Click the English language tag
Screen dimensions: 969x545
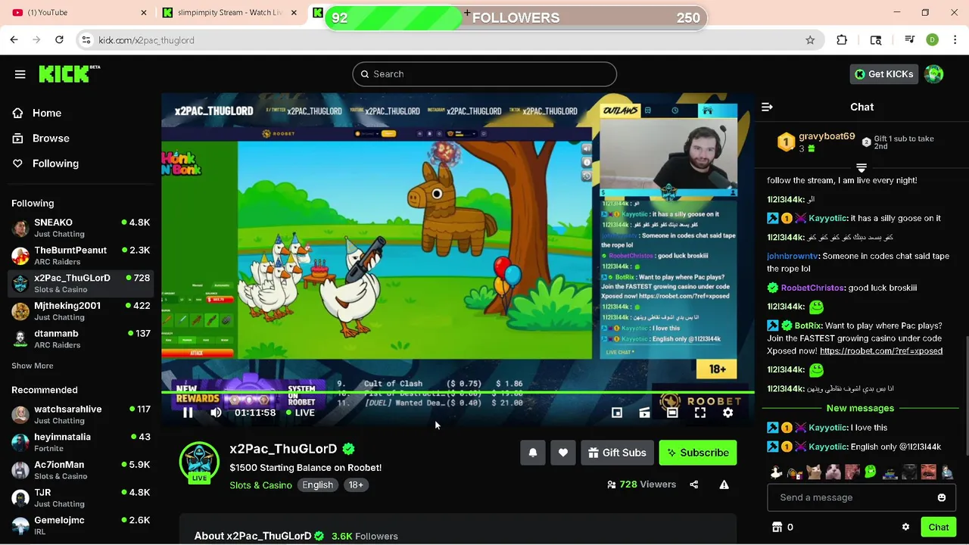(318, 485)
